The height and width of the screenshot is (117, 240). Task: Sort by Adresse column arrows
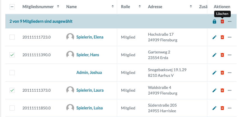tap(191, 7)
